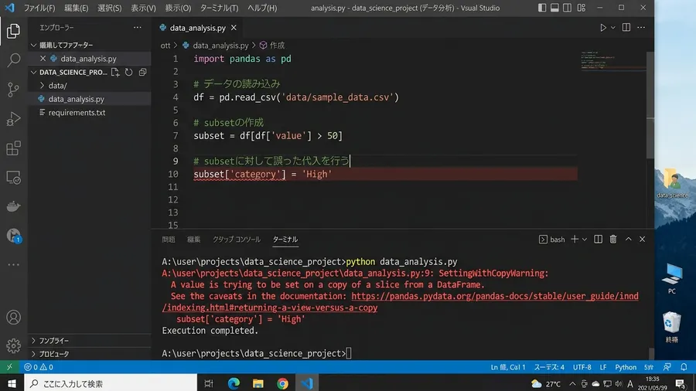
Task: Open Chrome from the taskbar
Action: click(282, 383)
